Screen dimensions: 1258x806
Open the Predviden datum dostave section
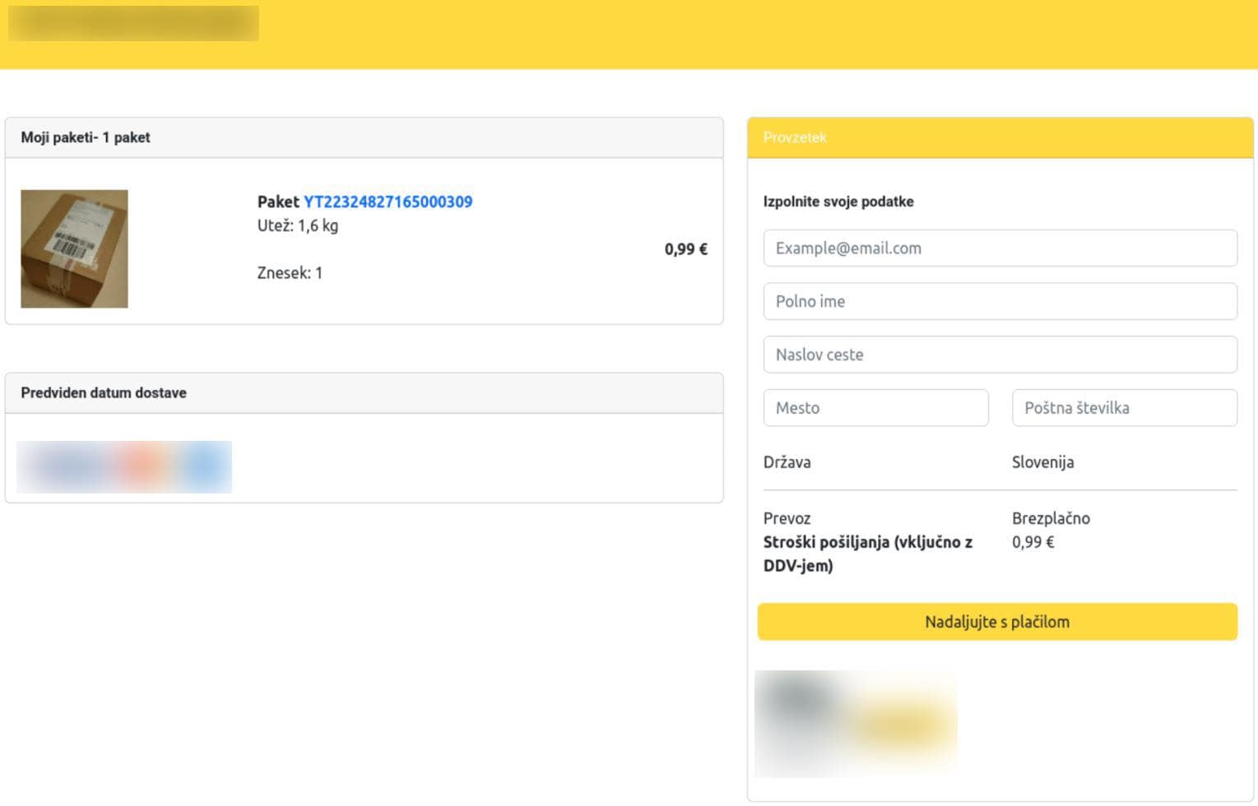tap(103, 392)
